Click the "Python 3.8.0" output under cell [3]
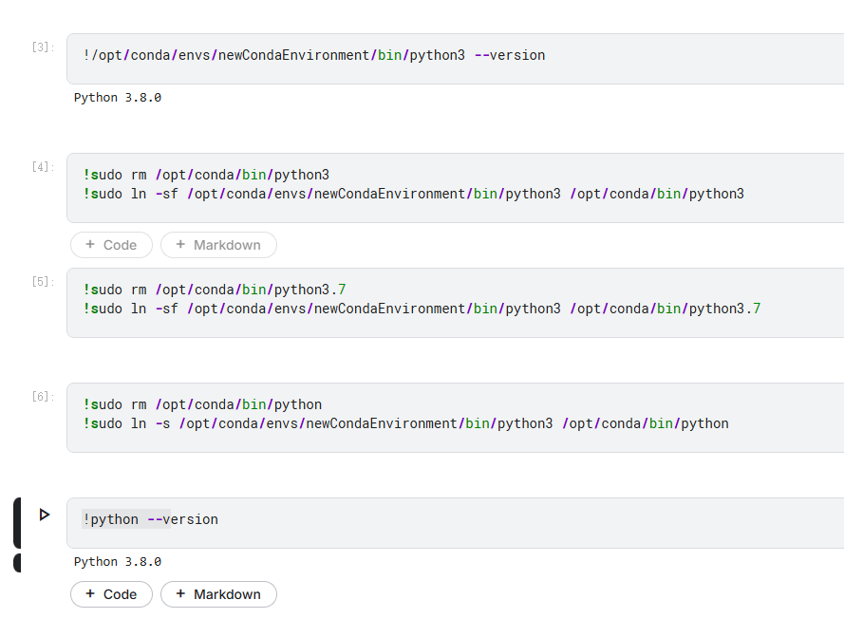 116,97
